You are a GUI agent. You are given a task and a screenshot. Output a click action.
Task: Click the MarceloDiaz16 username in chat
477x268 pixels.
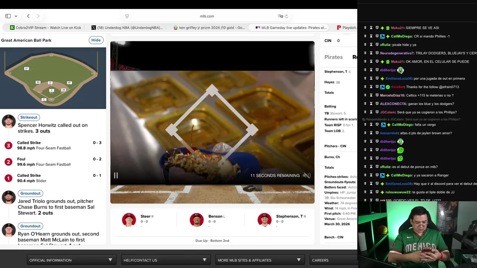(392, 95)
